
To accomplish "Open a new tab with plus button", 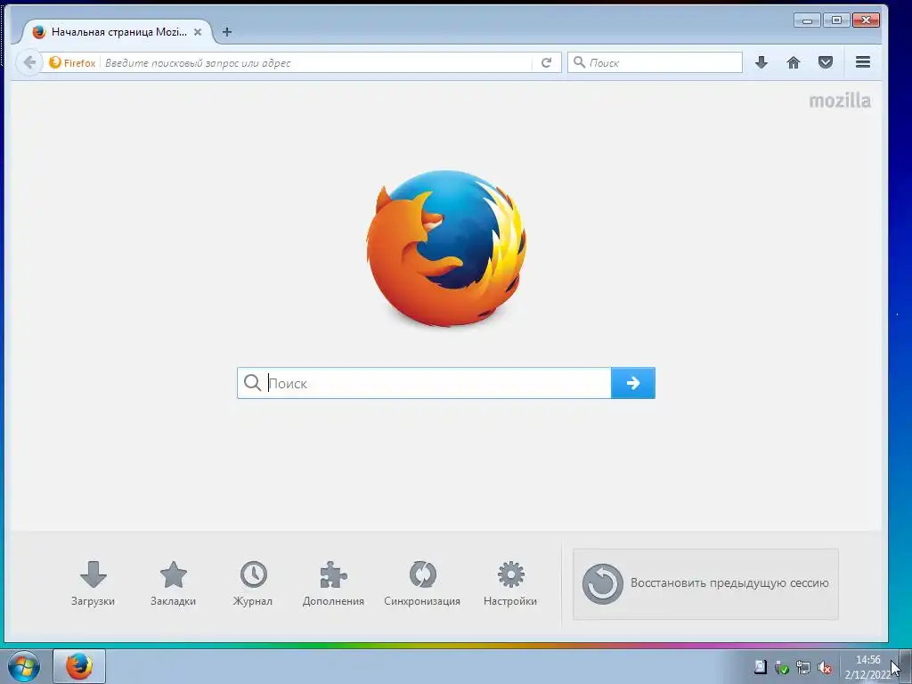I will coord(227,32).
